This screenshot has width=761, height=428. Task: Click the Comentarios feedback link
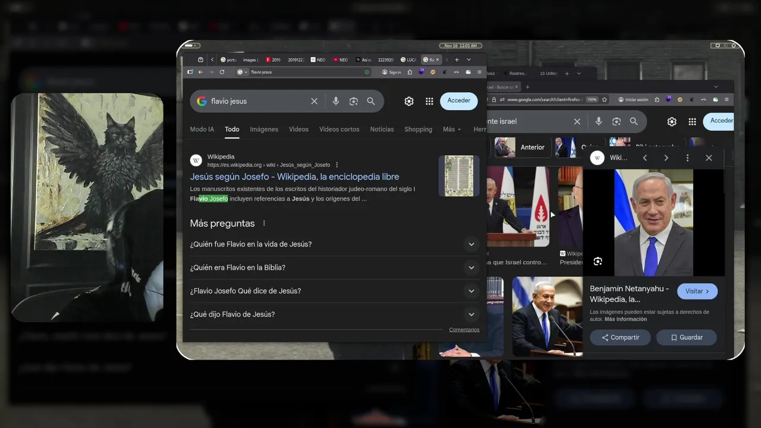click(x=464, y=330)
